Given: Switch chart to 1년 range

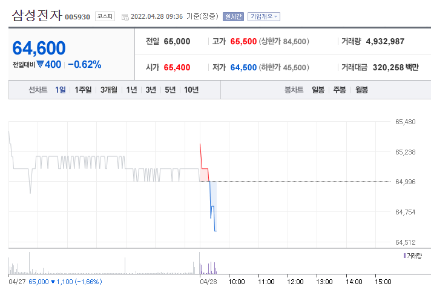Looking at the screenshot, I should pos(131,90).
